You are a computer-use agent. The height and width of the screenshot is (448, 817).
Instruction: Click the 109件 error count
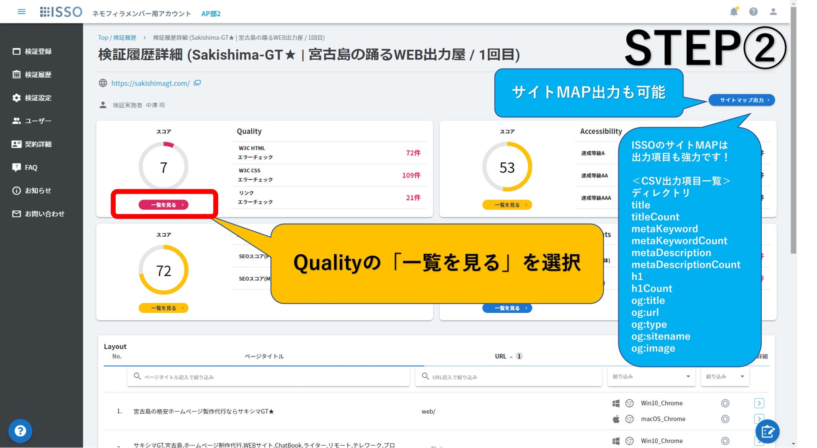(411, 175)
